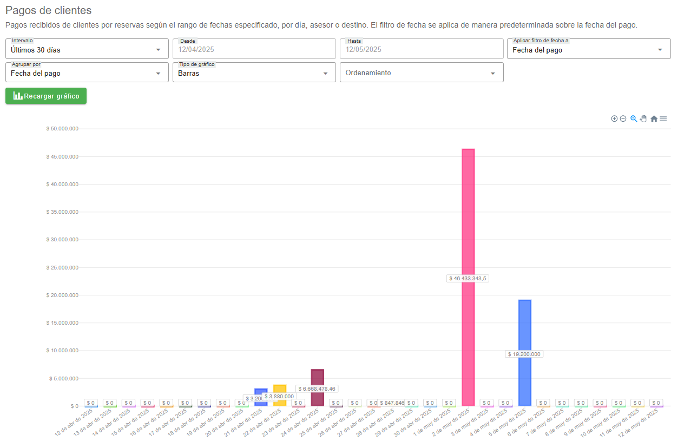This screenshot has width=691, height=441.
Task: Expand the Ordenamiento dropdown
Action: (421, 73)
